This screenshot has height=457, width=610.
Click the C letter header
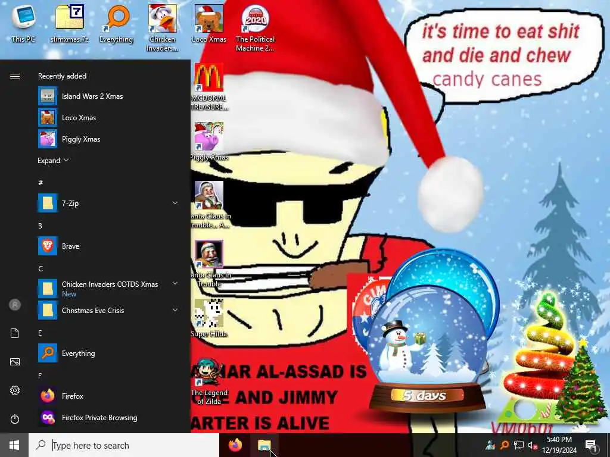(41, 268)
